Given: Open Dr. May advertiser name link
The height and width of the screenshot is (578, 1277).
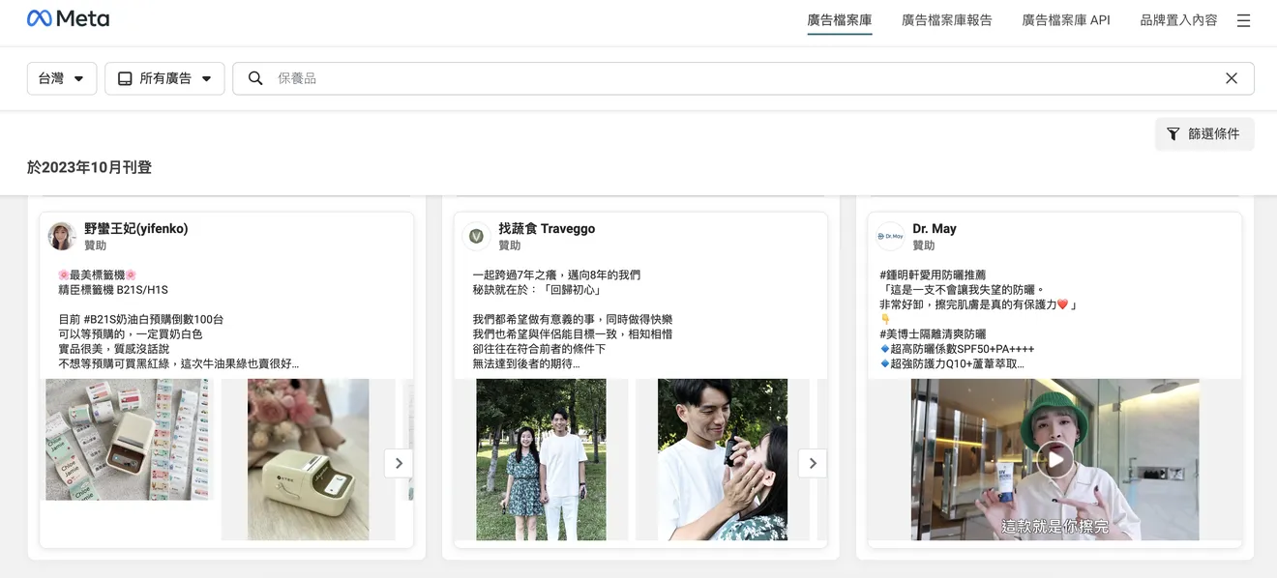Looking at the screenshot, I should point(935,229).
